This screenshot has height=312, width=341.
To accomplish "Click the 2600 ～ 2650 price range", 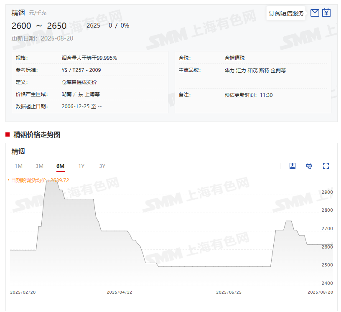I will pyautogui.click(x=39, y=26).
